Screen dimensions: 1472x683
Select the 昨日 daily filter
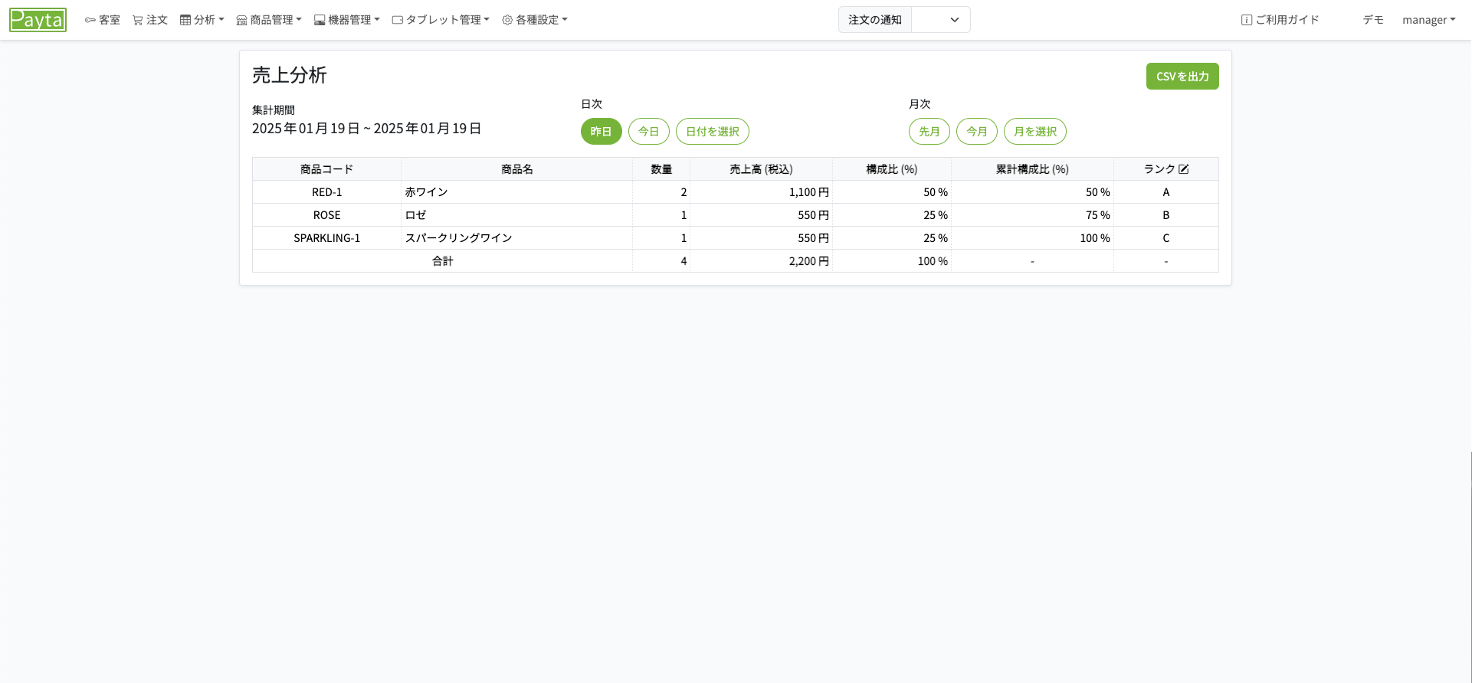pyautogui.click(x=601, y=132)
